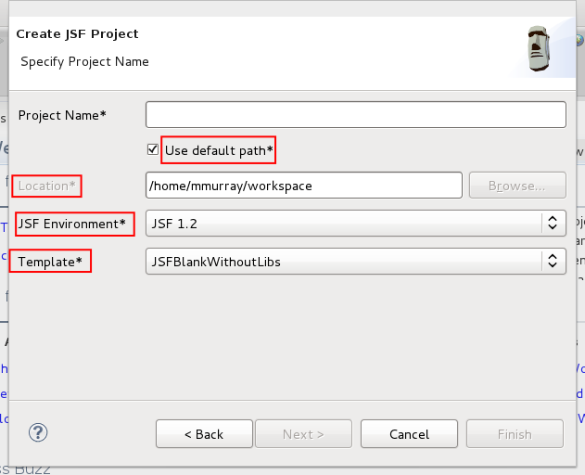The width and height of the screenshot is (585, 475).
Task: Click the JSFBlankWithoutLibs template value
Action: [x=216, y=262]
